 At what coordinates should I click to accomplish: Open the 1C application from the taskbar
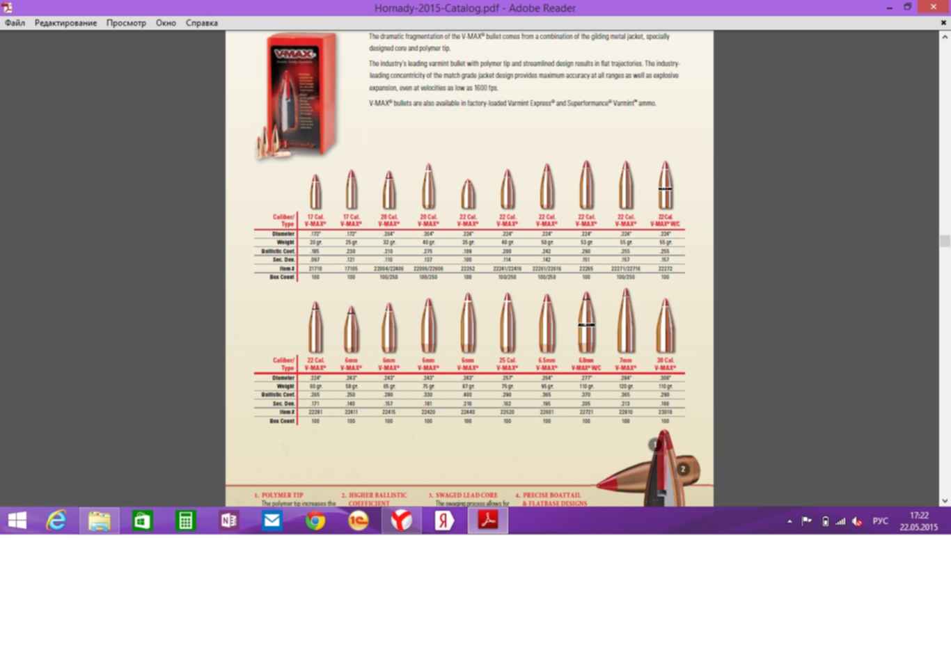coord(359,520)
